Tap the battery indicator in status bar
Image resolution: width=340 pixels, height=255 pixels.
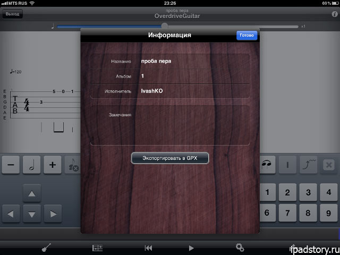click(335, 3)
